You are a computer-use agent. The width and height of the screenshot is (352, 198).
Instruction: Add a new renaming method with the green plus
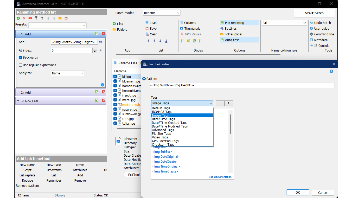(x=18, y=18)
